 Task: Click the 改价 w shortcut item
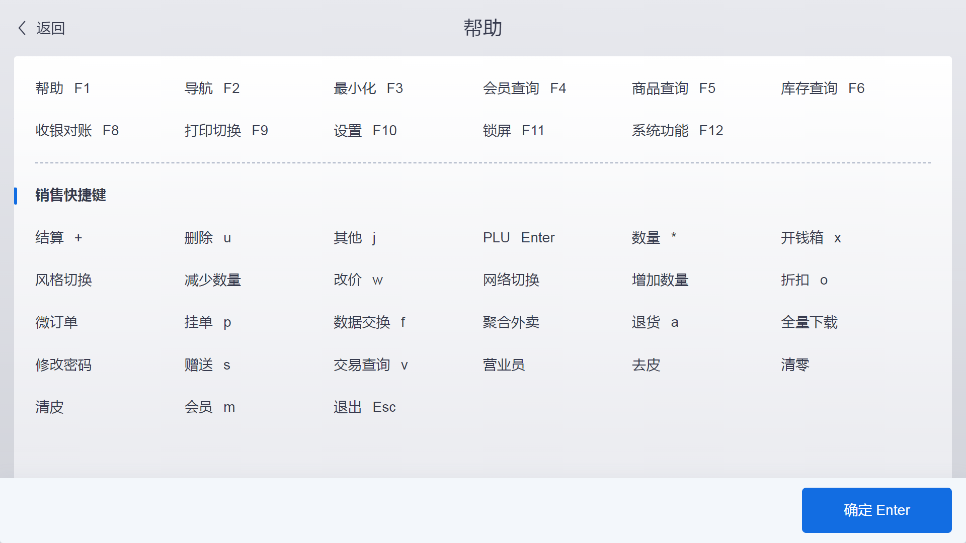coord(358,280)
